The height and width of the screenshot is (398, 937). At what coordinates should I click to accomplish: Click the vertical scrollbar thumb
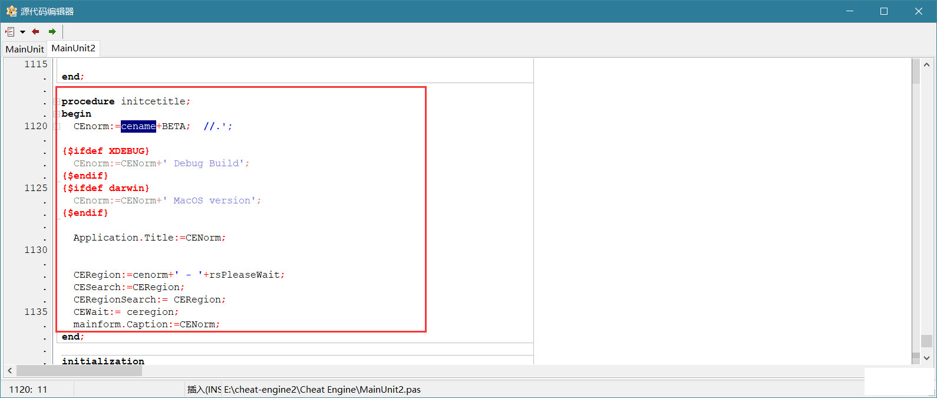tap(926, 341)
